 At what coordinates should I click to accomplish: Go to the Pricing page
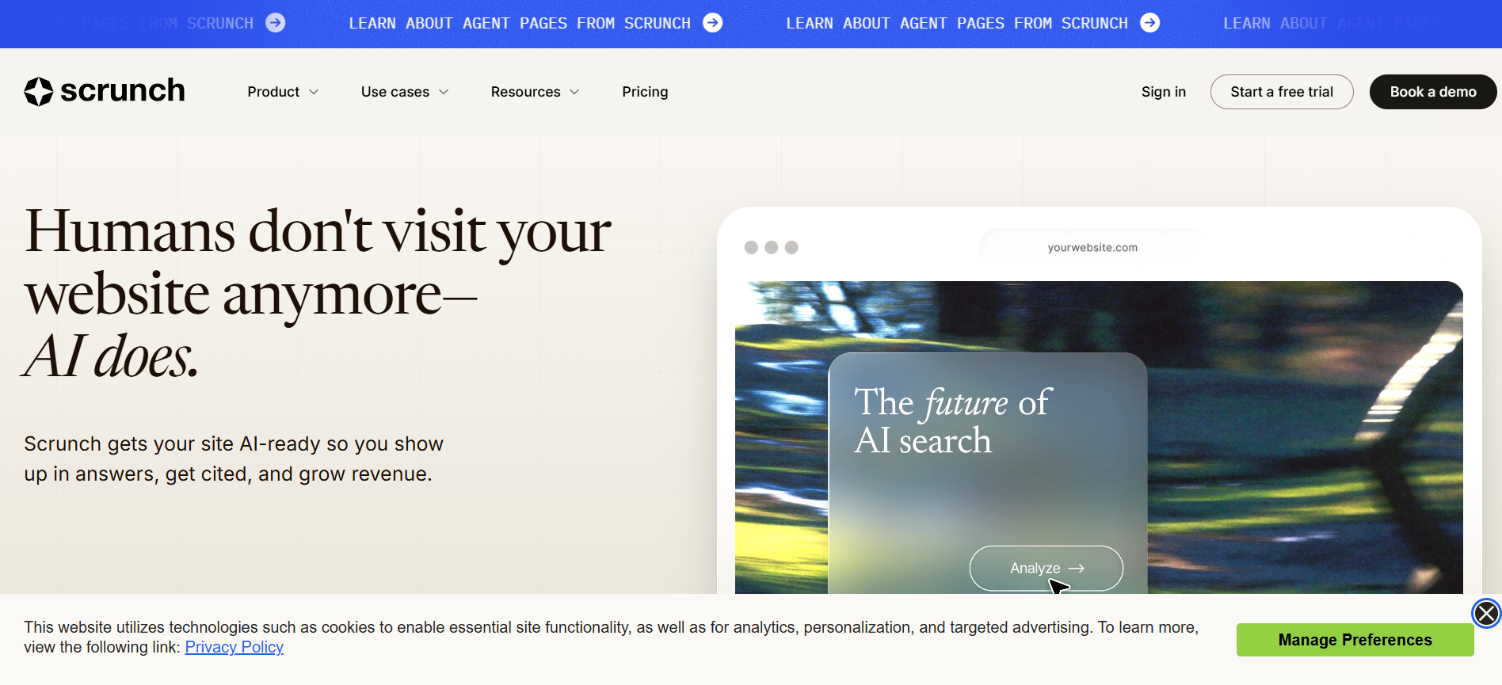(645, 92)
